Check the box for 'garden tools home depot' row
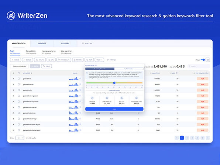220x165 pixels. pyautogui.click(x=19, y=130)
